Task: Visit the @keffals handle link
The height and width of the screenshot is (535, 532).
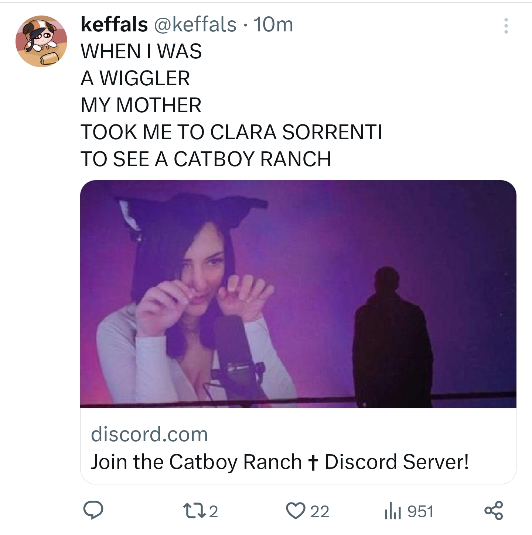Action: 195,24
